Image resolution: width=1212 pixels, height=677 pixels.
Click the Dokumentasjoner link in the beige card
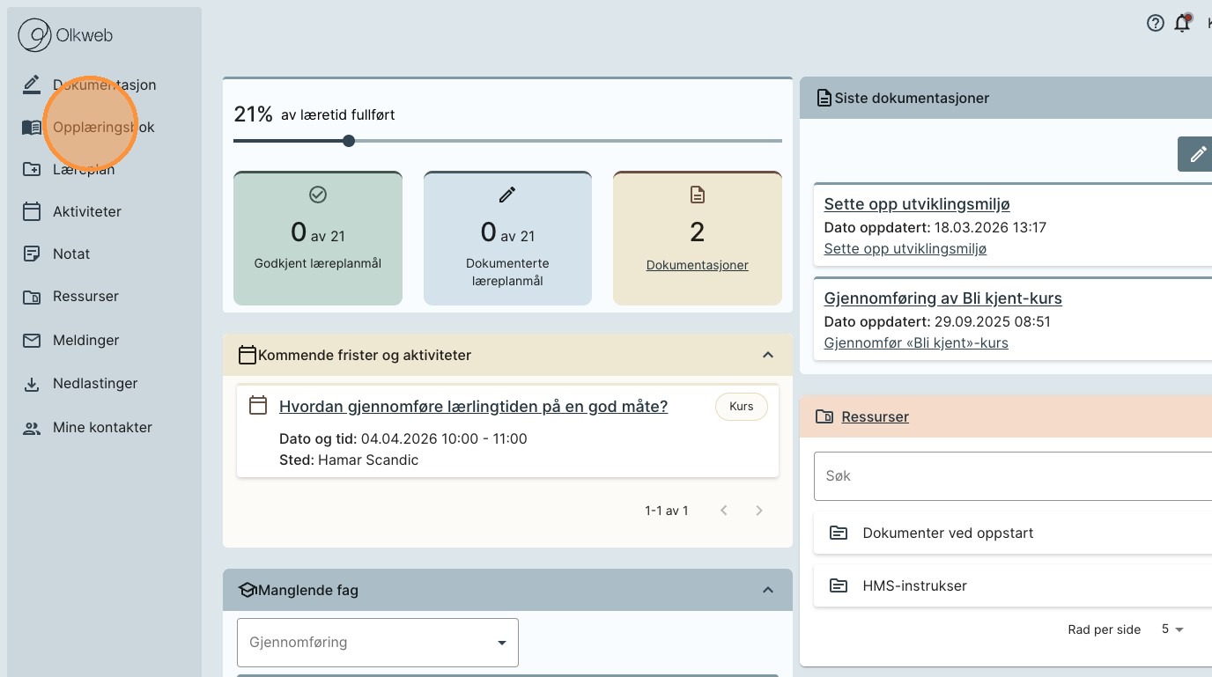(697, 265)
